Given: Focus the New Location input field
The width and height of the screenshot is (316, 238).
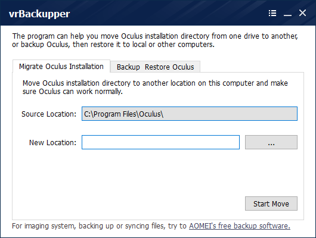Looking at the screenshot, I should pyautogui.click(x=160, y=142).
